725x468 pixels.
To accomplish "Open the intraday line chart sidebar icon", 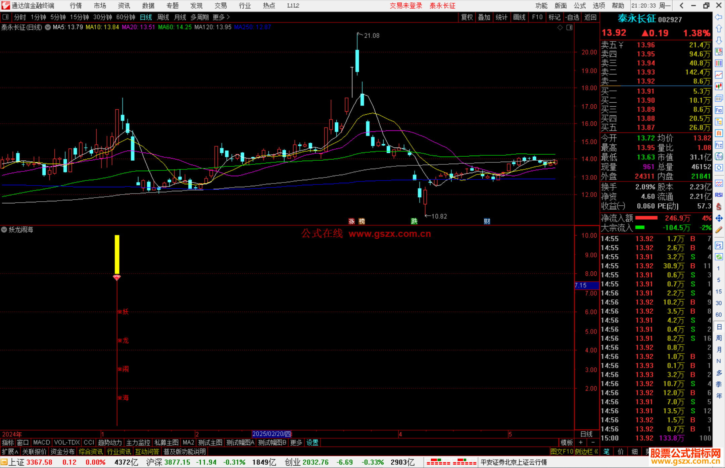I will click(719, 75).
